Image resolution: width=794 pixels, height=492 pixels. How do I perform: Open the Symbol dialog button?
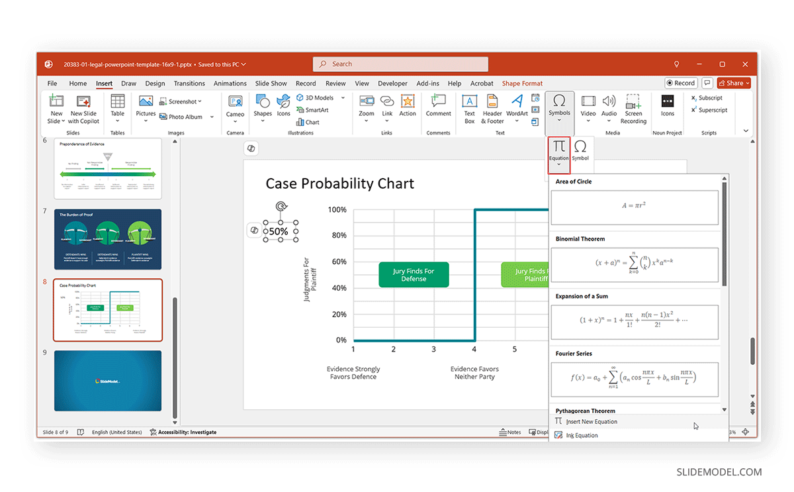coord(580,150)
